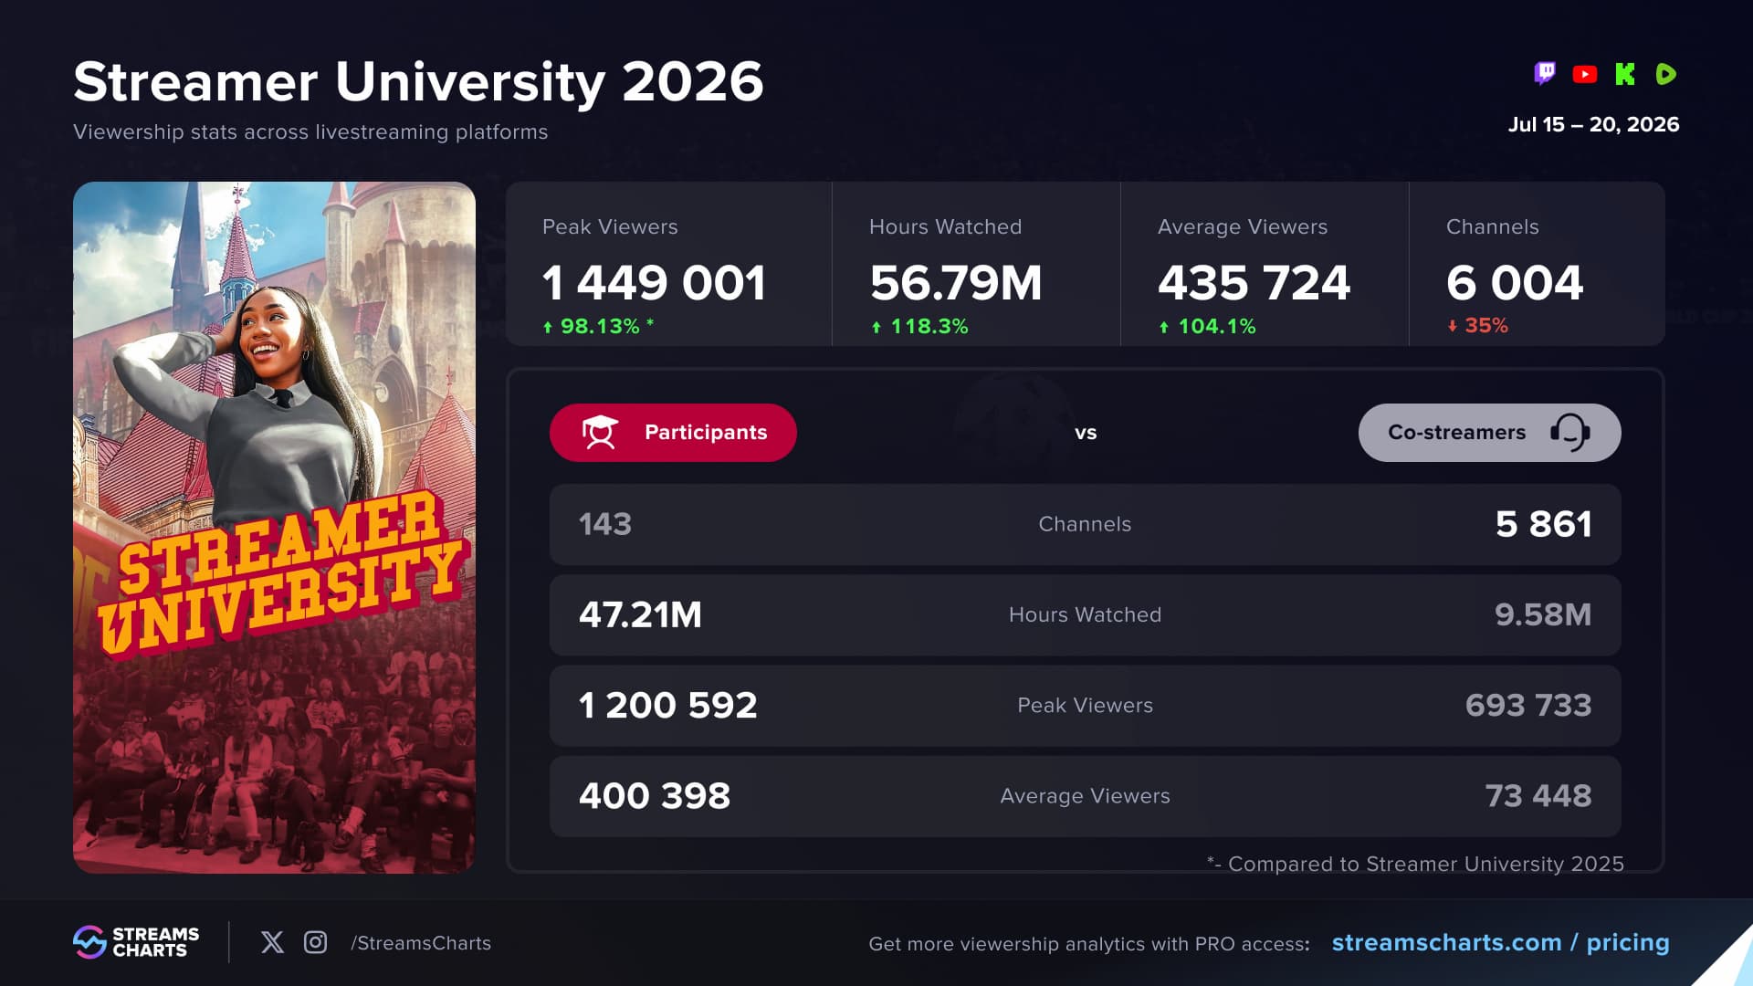
Task: Click the vs text between pills
Action: [x=1086, y=433]
